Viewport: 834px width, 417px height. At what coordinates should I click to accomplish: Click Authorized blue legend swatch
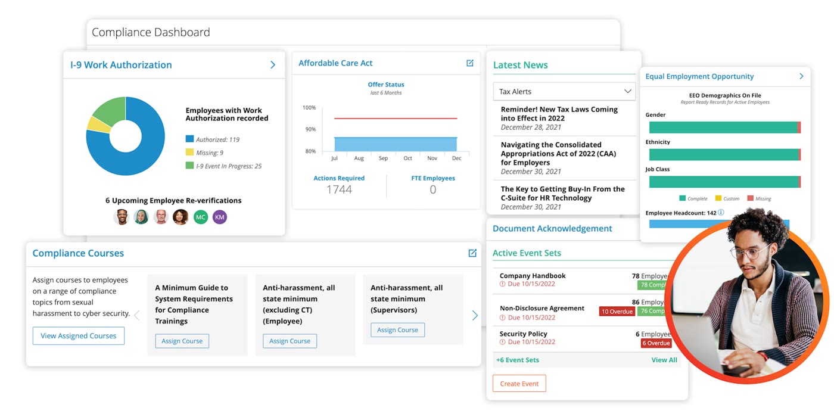(x=189, y=139)
